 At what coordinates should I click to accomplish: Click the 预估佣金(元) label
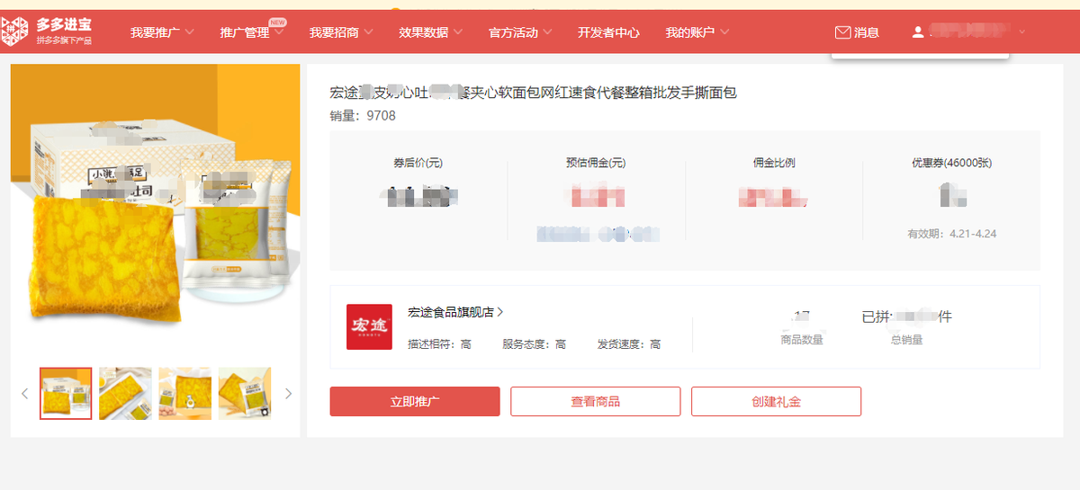click(x=596, y=163)
